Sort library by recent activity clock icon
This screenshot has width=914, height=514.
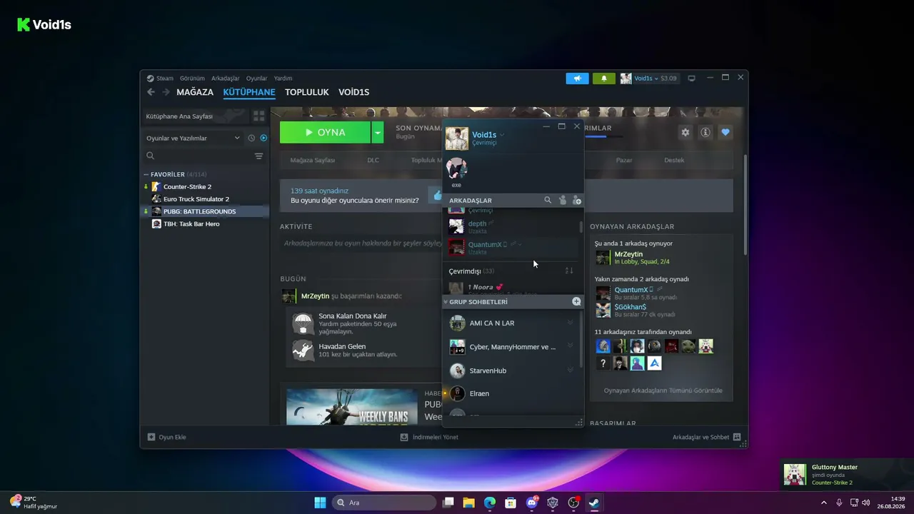[251, 138]
